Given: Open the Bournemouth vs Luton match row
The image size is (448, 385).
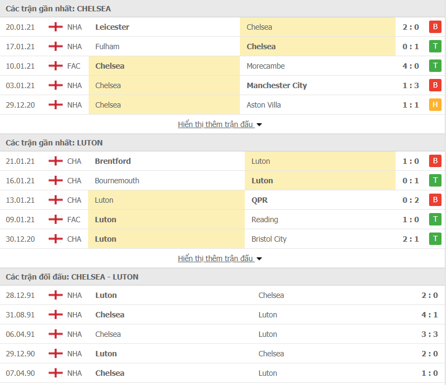Looking at the screenshot, I should tap(223, 181).
